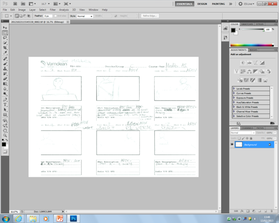Choose Add to selection mode

pos(21,16)
